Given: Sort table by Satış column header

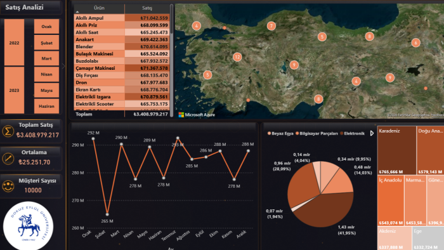Looking at the screenshot, I should pos(147,8).
